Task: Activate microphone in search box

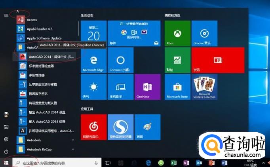Action: click(x=96, y=163)
